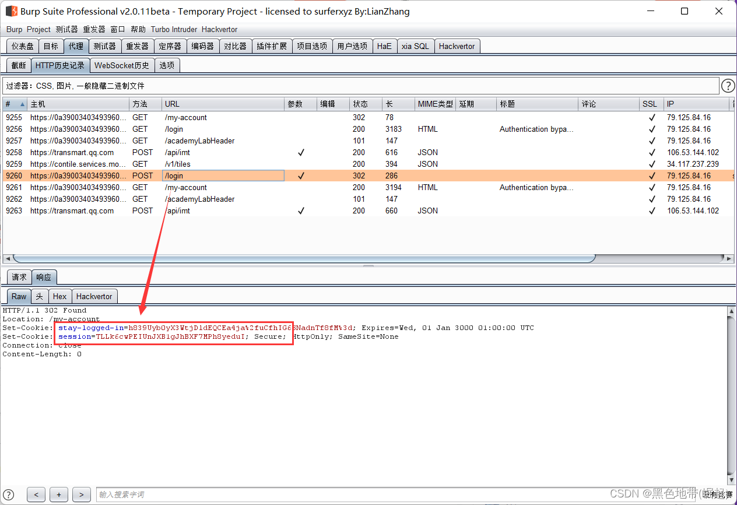
Task: Select history row 9260 POST /login
Action: [x=368, y=176]
